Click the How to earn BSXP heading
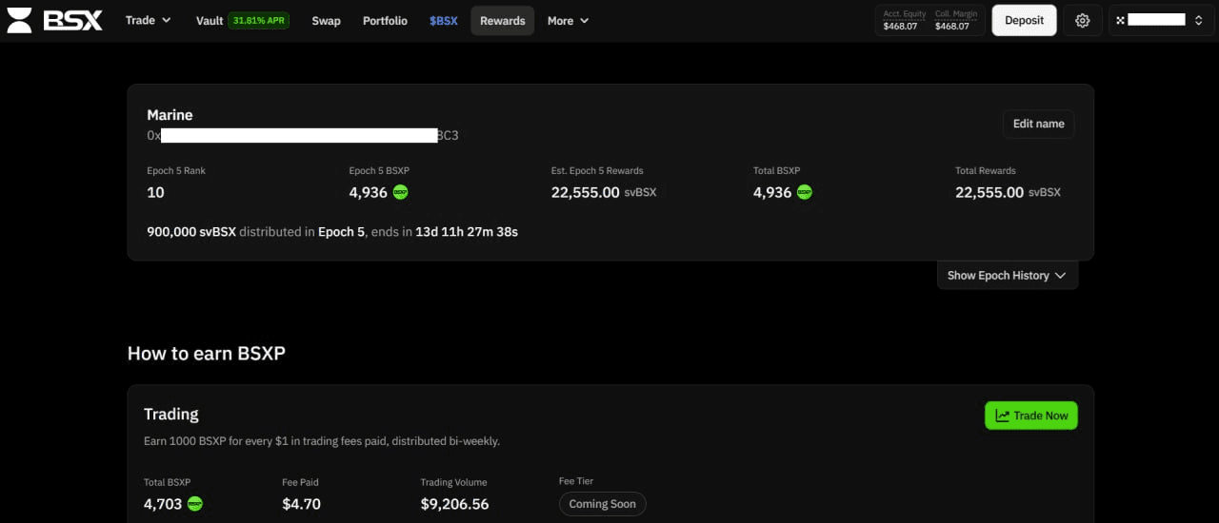Screen dimensions: 1219x523 point(207,354)
